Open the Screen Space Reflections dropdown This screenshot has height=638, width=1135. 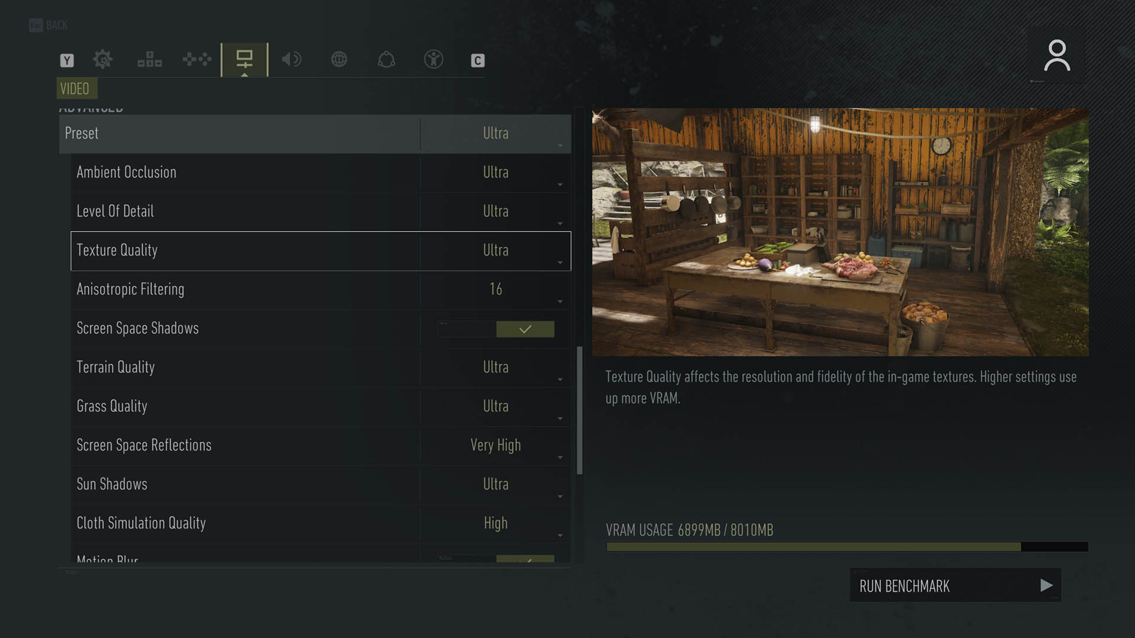pos(495,445)
